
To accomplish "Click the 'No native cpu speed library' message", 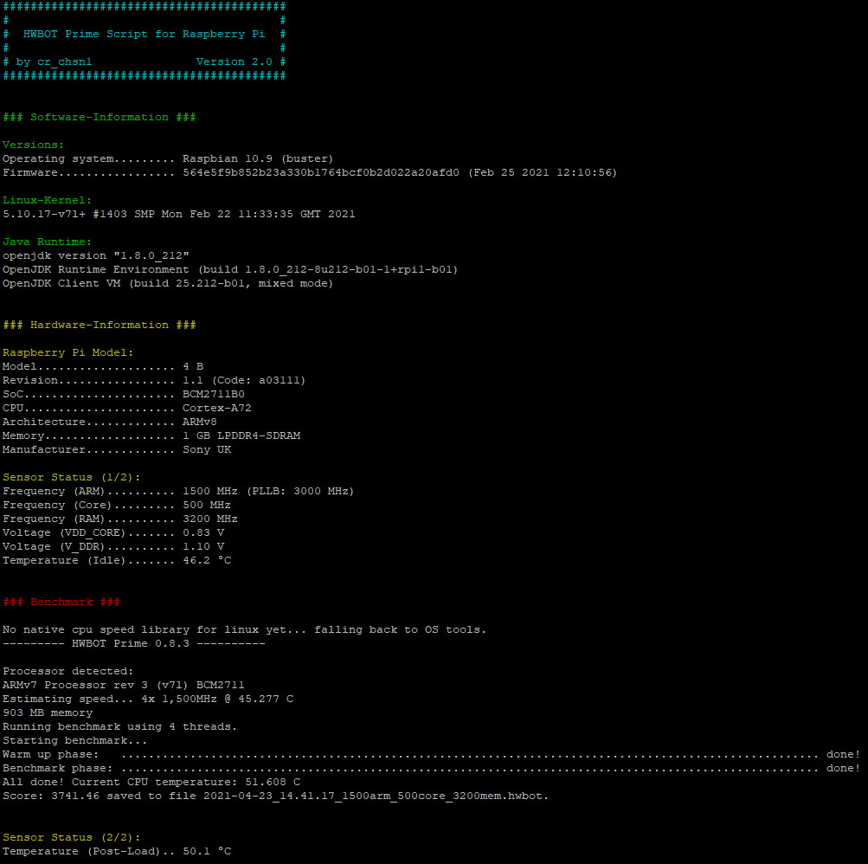I will tap(244, 629).
